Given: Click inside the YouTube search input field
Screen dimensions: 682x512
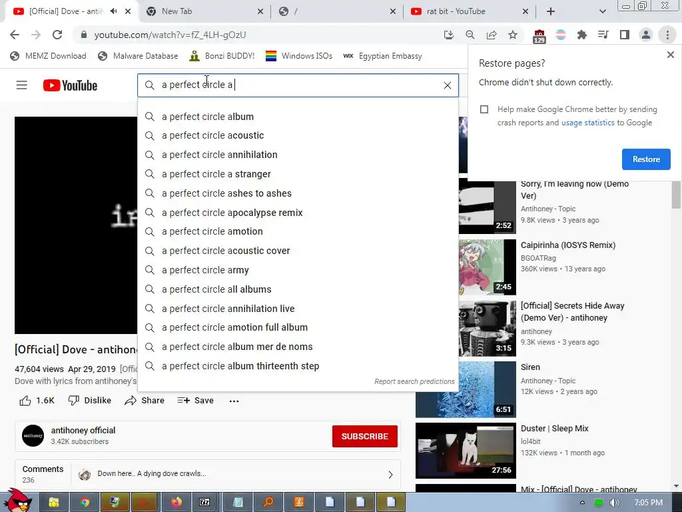Looking at the screenshot, I should (298, 85).
